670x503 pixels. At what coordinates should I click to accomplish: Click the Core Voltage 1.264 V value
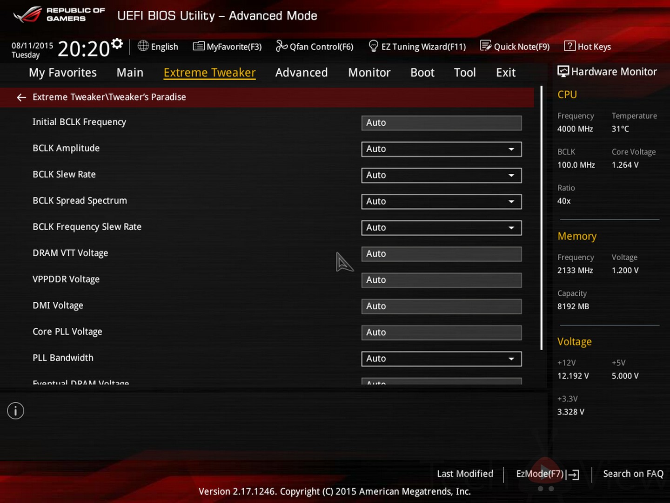[x=625, y=165]
